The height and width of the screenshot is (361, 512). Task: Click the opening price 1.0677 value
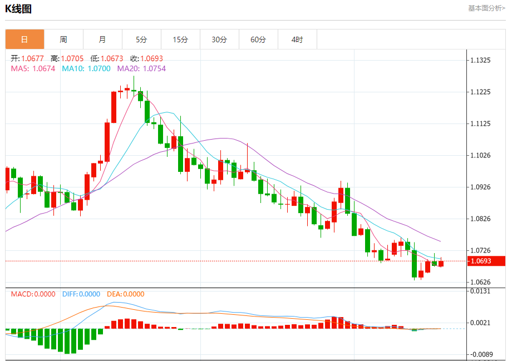point(33,58)
